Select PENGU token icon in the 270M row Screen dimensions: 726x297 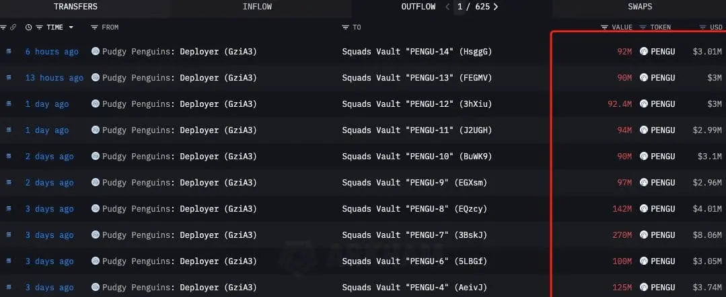click(644, 235)
